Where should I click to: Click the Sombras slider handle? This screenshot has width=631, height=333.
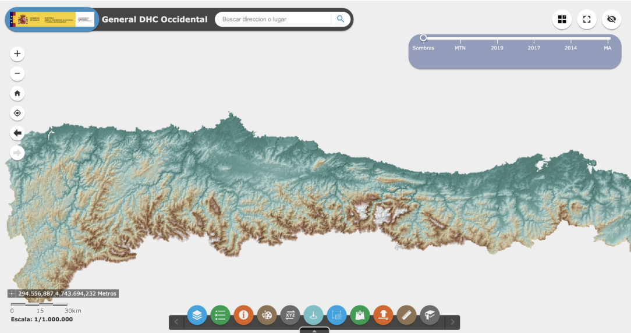(x=423, y=38)
